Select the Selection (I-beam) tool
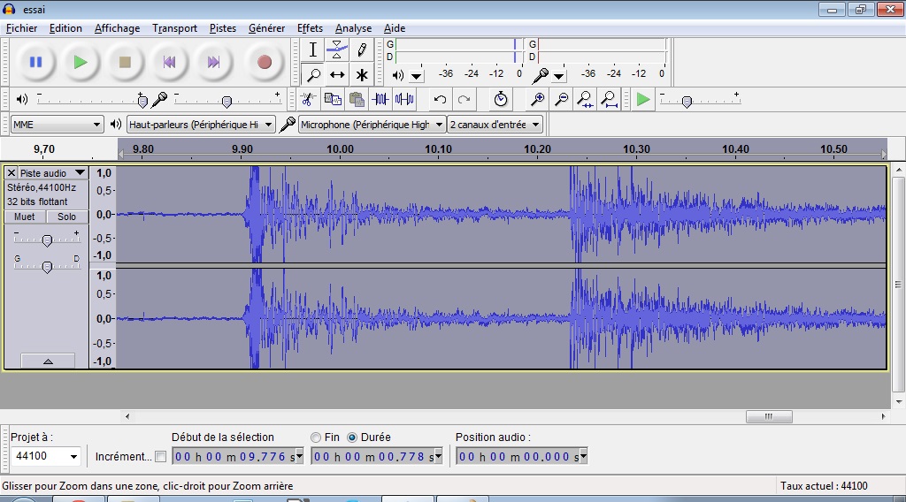This screenshot has width=906, height=502. (312, 49)
